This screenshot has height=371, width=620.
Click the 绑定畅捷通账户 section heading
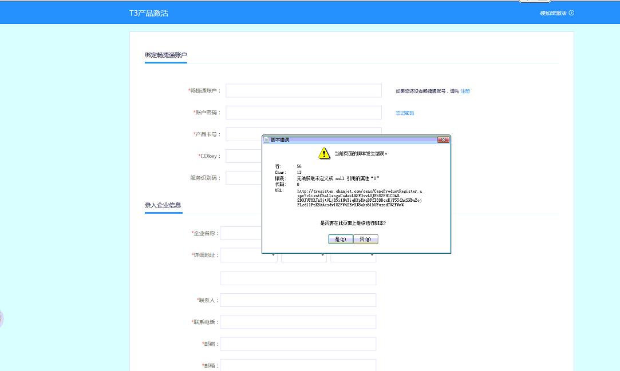(x=165, y=55)
